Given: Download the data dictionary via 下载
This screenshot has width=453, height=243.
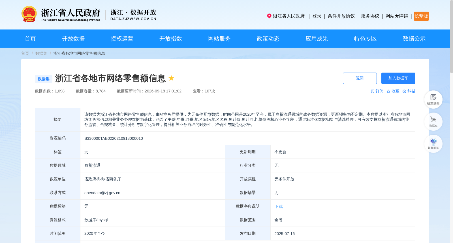Looking at the screenshot, I should (279, 206).
